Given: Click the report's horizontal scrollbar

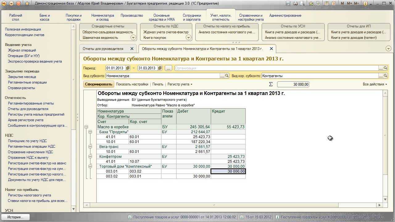Looking at the screenshot, I should point(233,205).
